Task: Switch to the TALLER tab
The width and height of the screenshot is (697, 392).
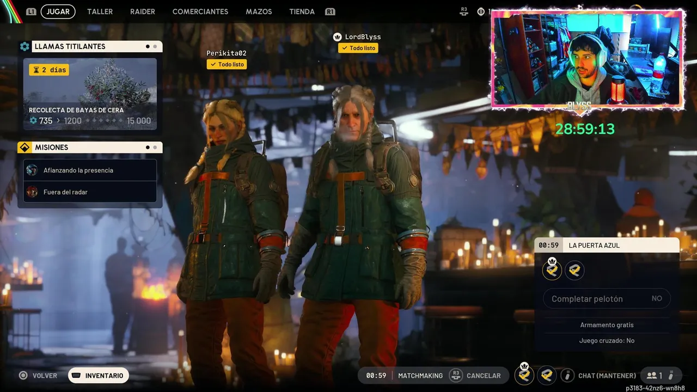Action: 100,11
